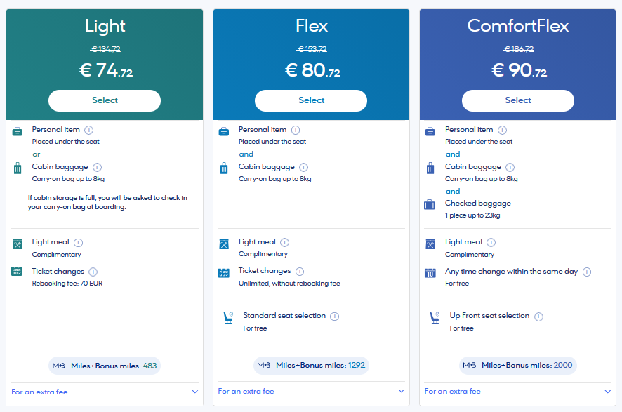Select the Flex fare
This screenshot has height=412, width=622.
click(x=311, y=100)
